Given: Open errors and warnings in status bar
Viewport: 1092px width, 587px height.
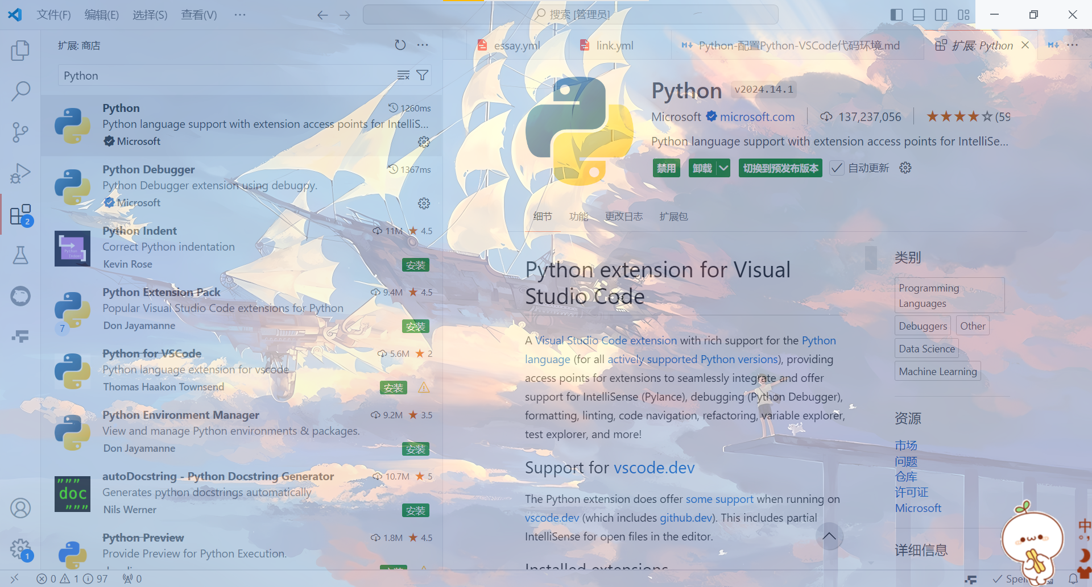Looking at the screenshot, I should click(72, 578).
